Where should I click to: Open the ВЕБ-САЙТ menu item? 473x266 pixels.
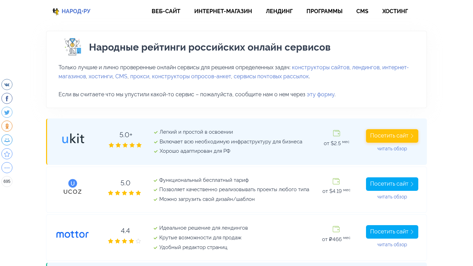[166, 11]
